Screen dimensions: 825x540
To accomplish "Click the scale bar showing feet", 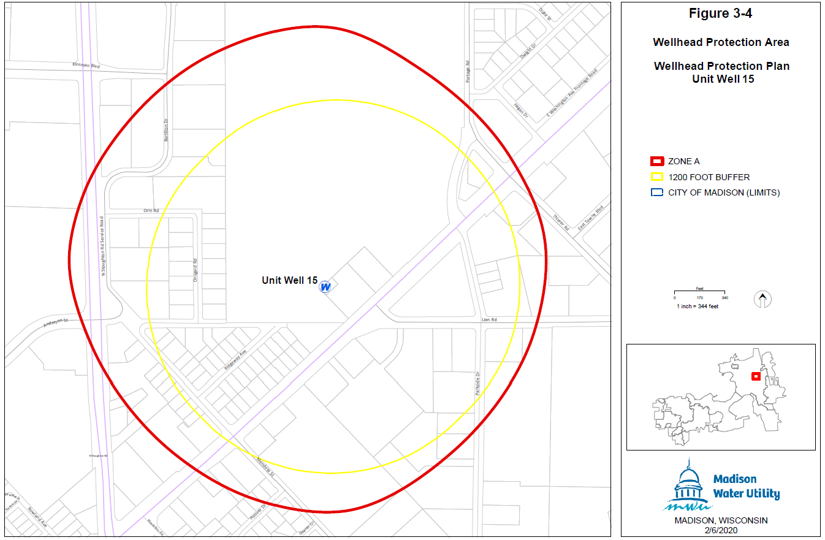I will (699, 294).
